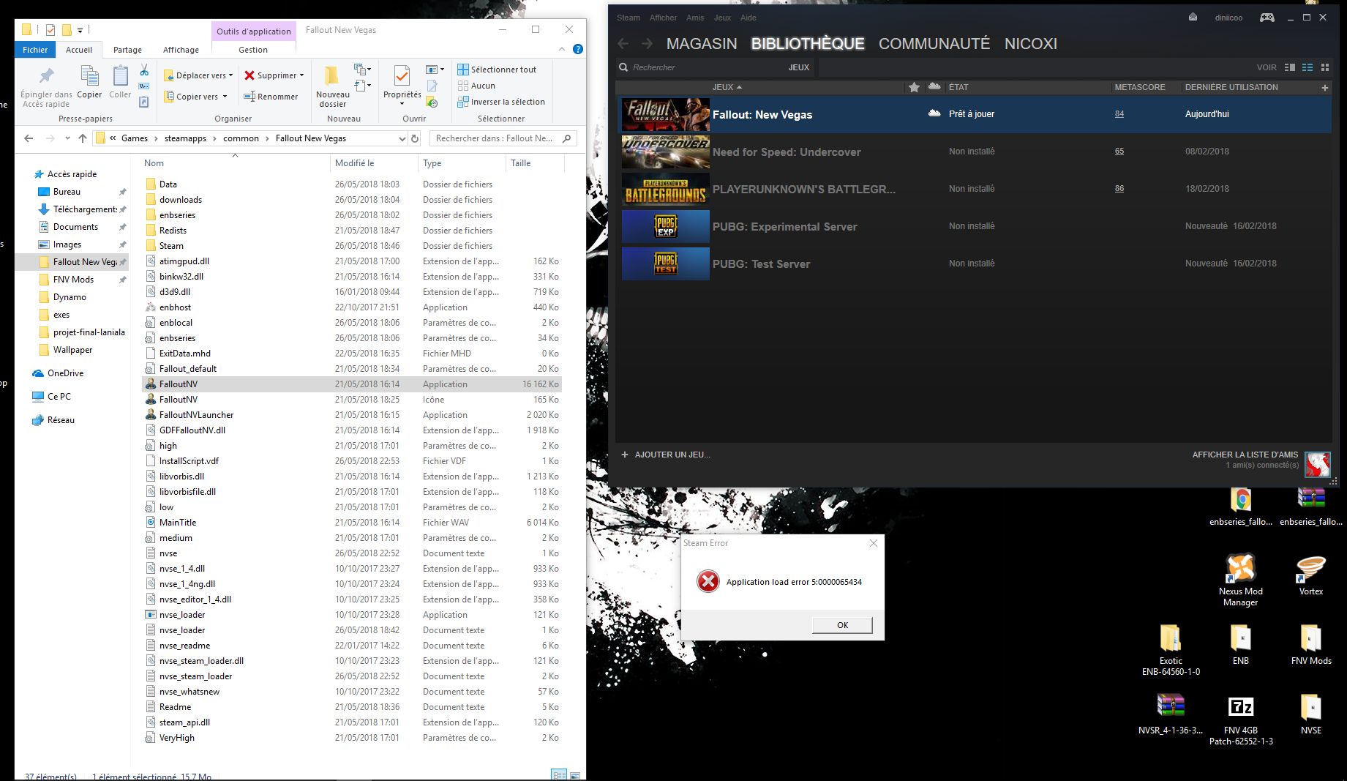Open the Metascore 84 link

[x=1119, y=114]
